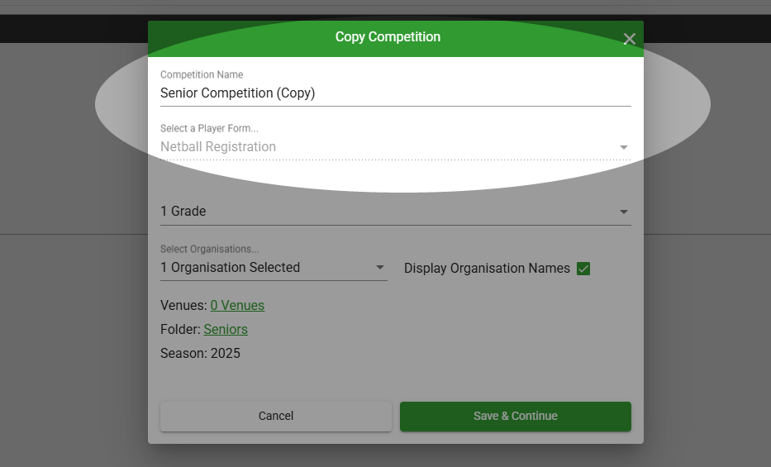Open the 0 Venues link
Image resolution: width=771 pixels, height=467 pixels.
(x=237, y=306)
